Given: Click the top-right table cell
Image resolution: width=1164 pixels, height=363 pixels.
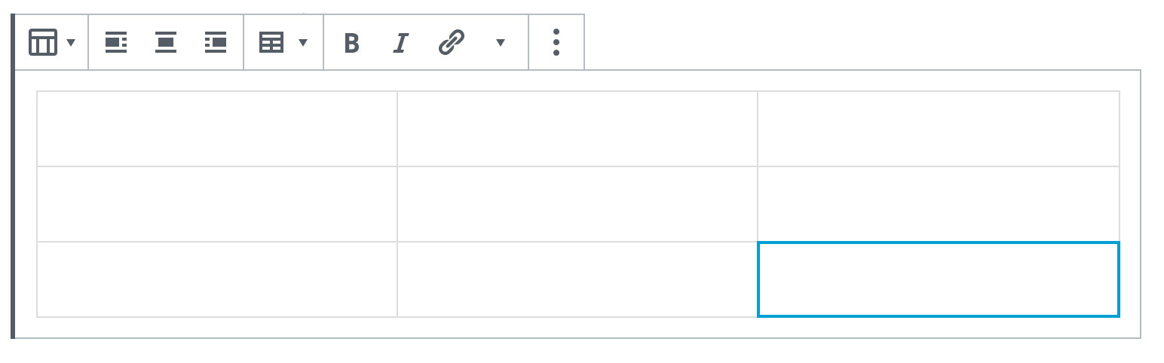Looking at the screenshot, I should [x=939, y=129].
